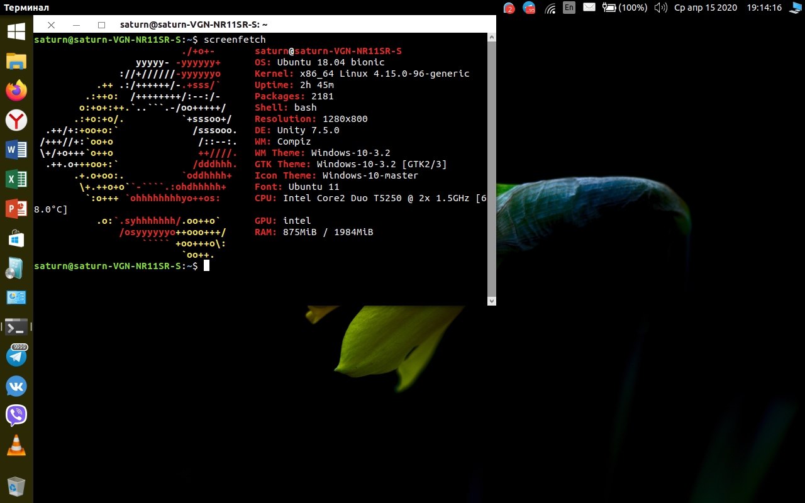
Task: Click the terminal vertical scrollbar thumb
Action: click(x=492, y=170)
